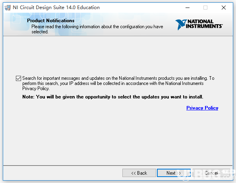Close the installer window
The image size is (236, 183).
pyautogui.click(x=224, y=8)
